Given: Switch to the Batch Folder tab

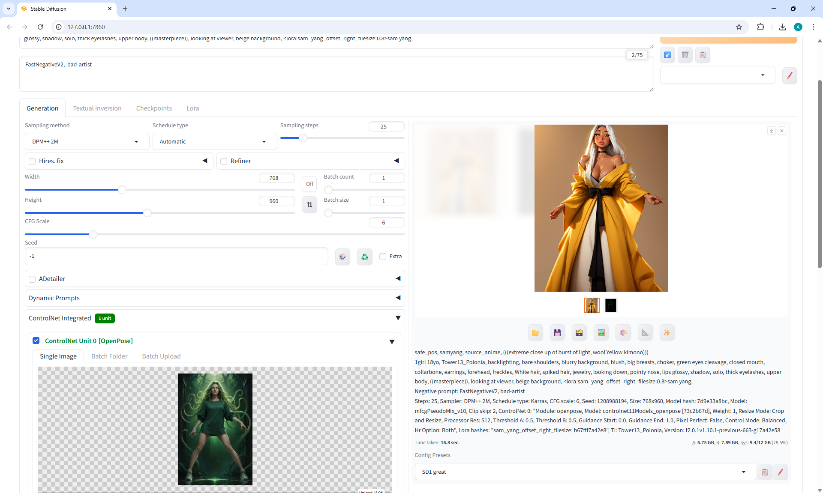Looking at the screenshot, I should coord(109,356).
